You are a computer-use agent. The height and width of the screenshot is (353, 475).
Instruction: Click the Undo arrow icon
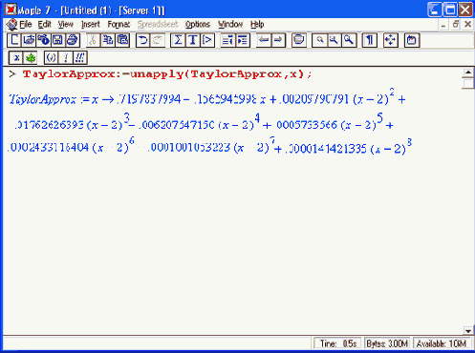pyautogui.click(x=143, y=40)
